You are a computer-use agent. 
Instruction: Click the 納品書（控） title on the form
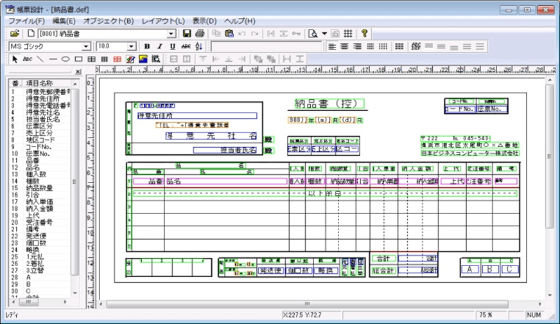(x=329, y=104)
